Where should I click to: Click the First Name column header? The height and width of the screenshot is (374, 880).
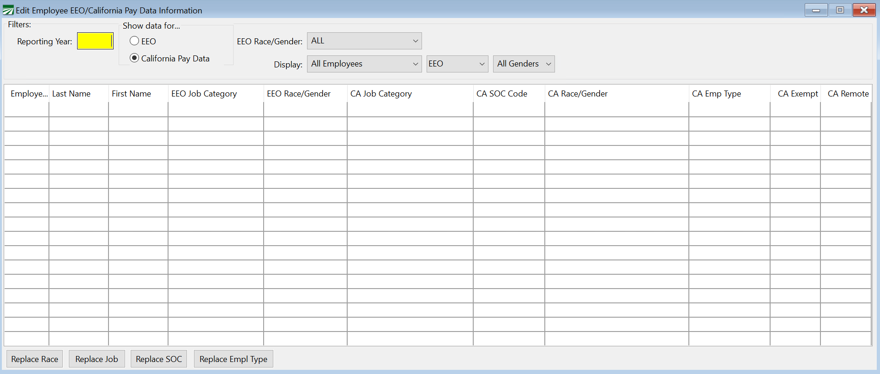click(x=132, y=94)
